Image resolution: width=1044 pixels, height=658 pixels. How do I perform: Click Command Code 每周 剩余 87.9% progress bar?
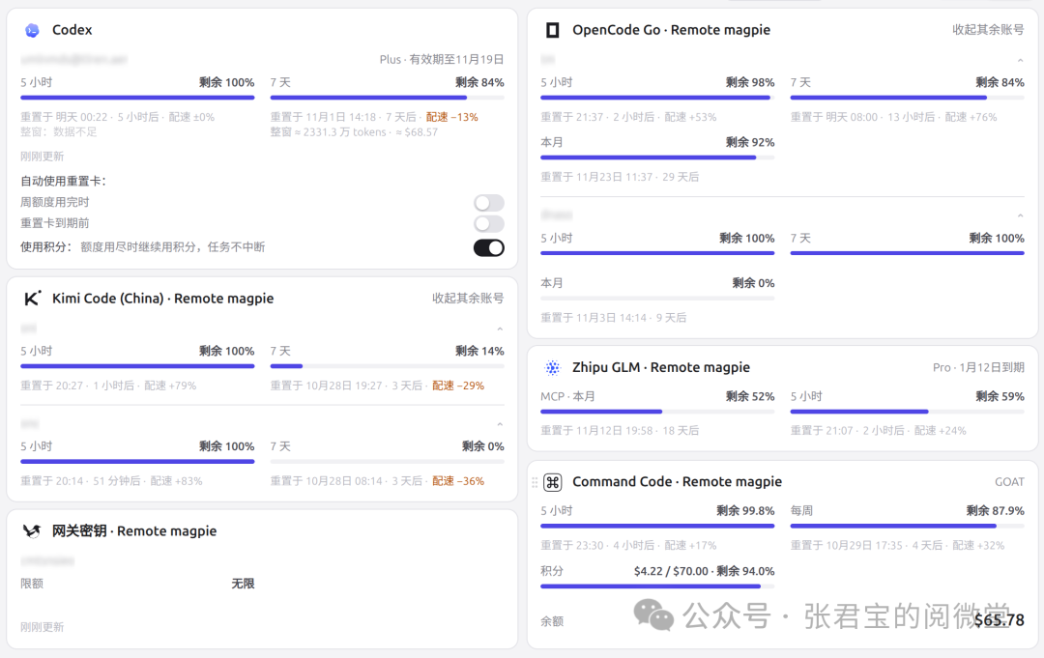pyautogui.click(x=907, y=526)
